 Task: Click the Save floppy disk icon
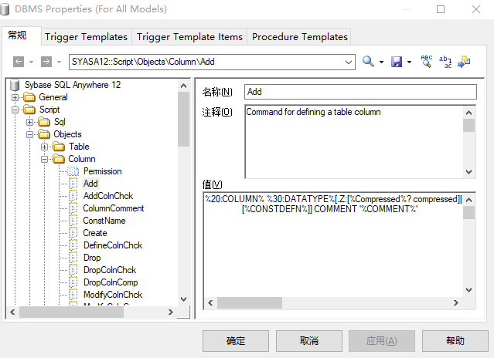coord(397,62)
